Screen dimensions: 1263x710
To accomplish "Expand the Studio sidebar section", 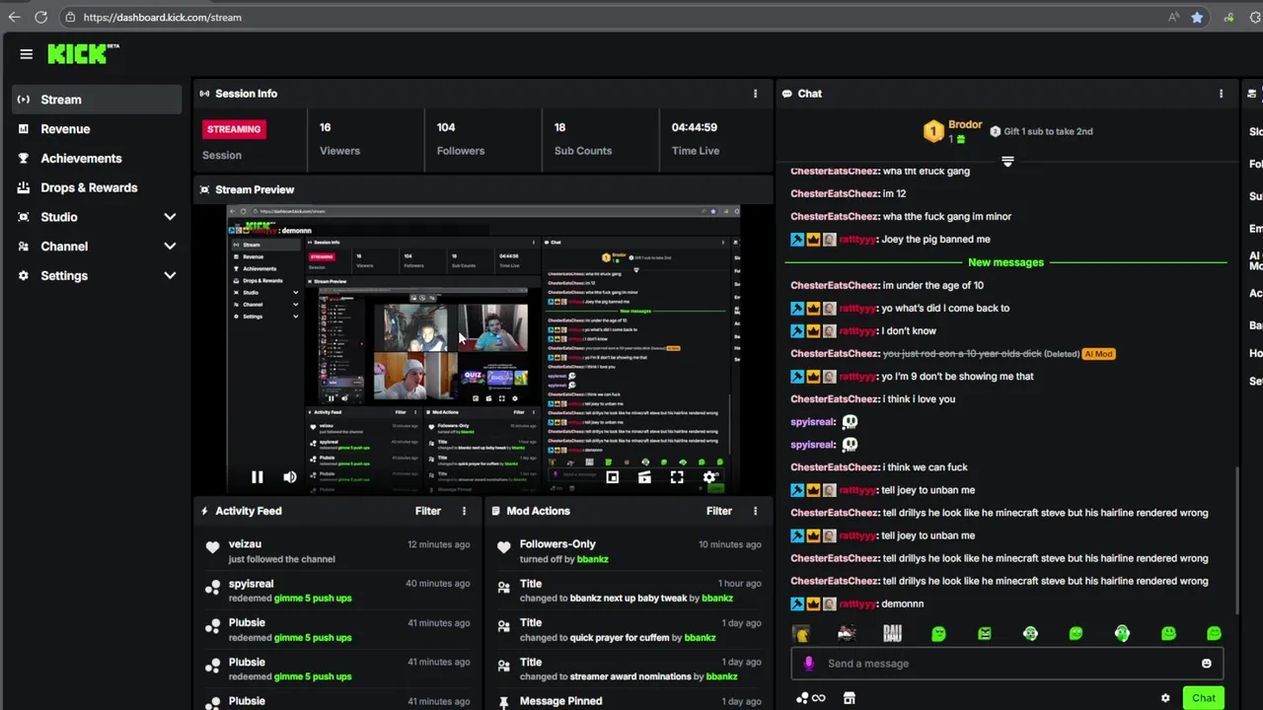I will [x=97, y=217].
